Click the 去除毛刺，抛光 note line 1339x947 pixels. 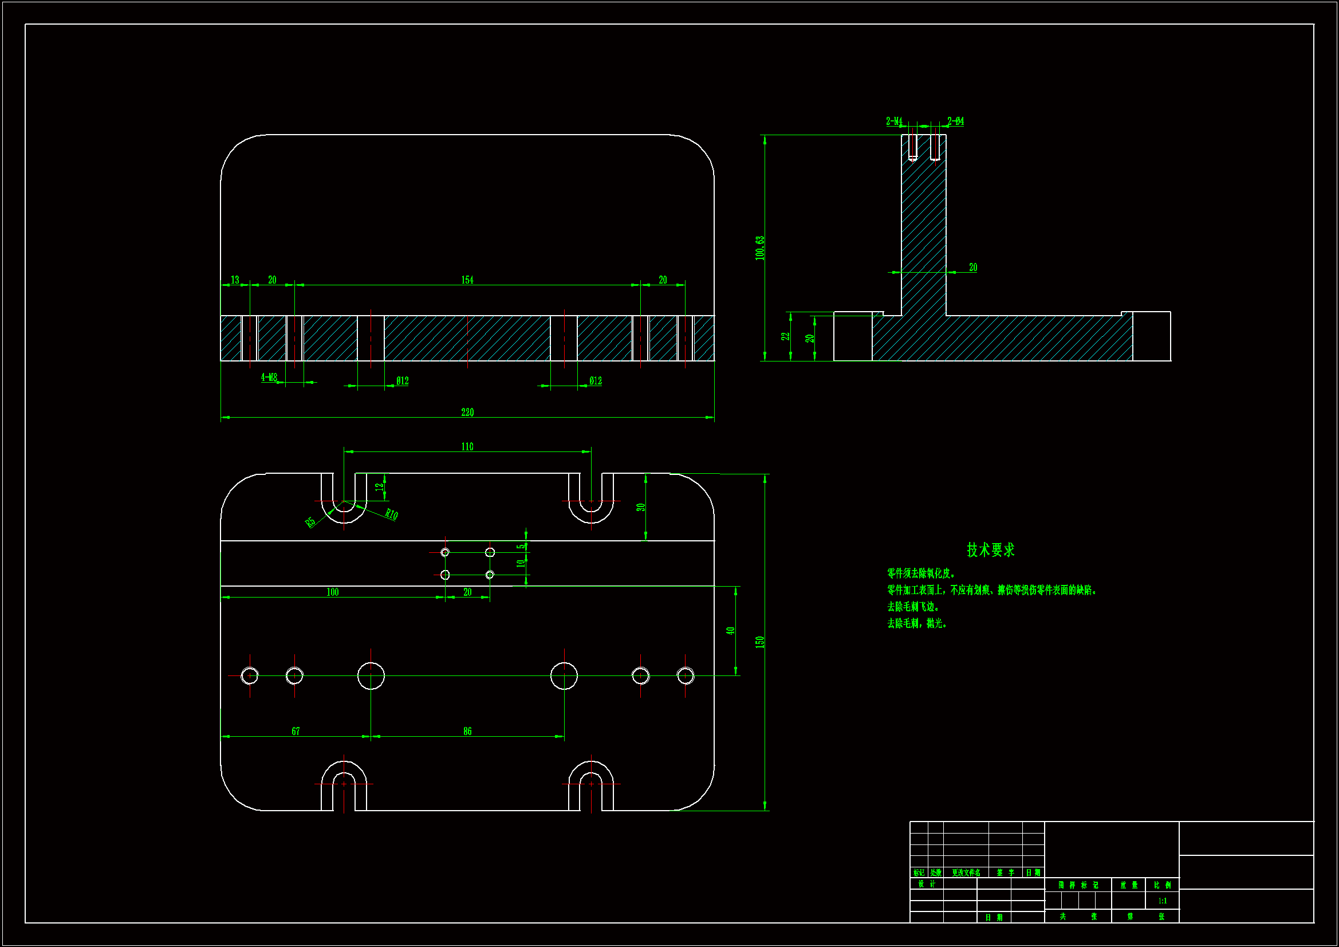[x=917, y=624]
